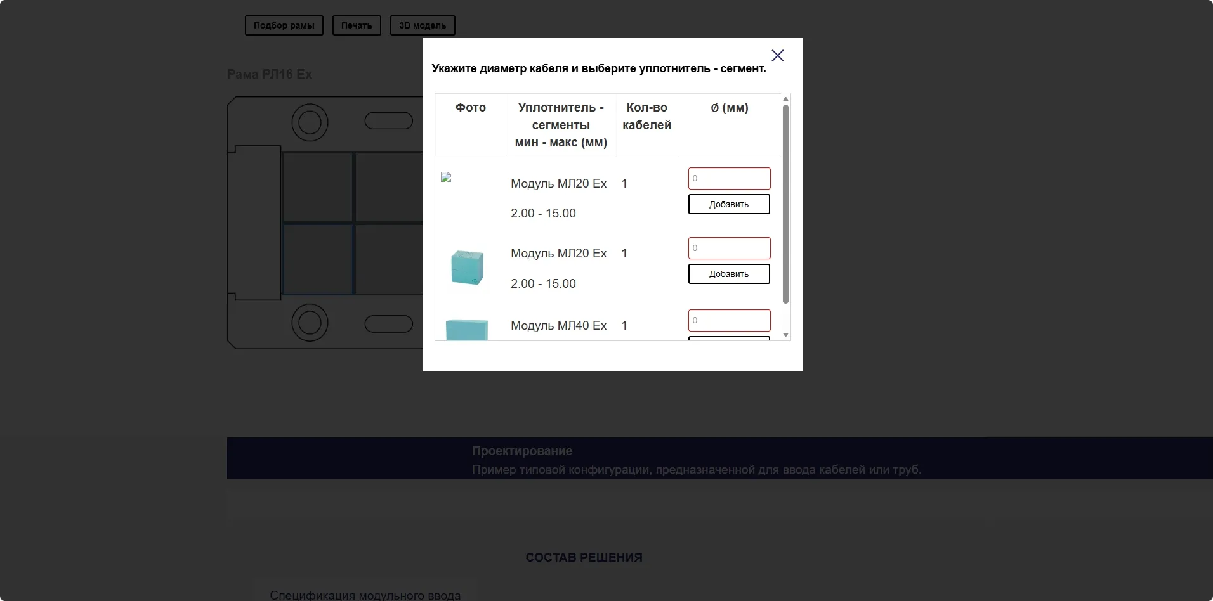Click the dialog heading Укажите диаметр кабеля
Image resolution: width=1213 pixels, height=601 pixels.
[x=599, y=68]
